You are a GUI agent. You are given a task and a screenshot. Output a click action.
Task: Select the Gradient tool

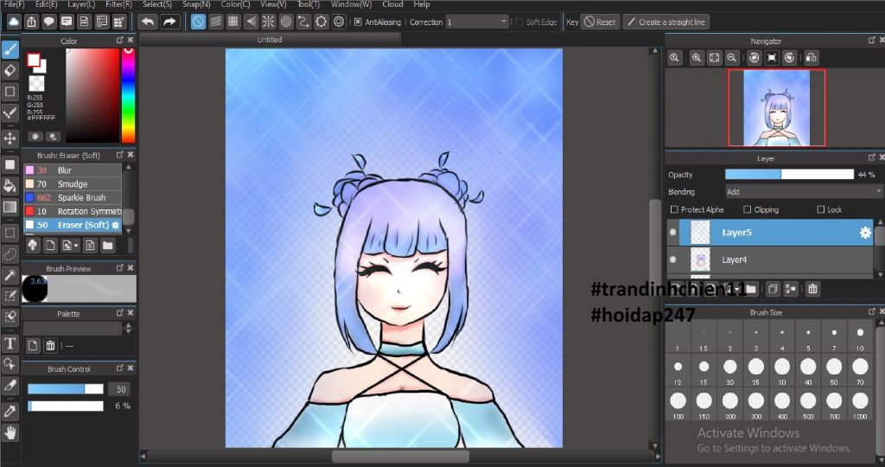pos(10,207)
